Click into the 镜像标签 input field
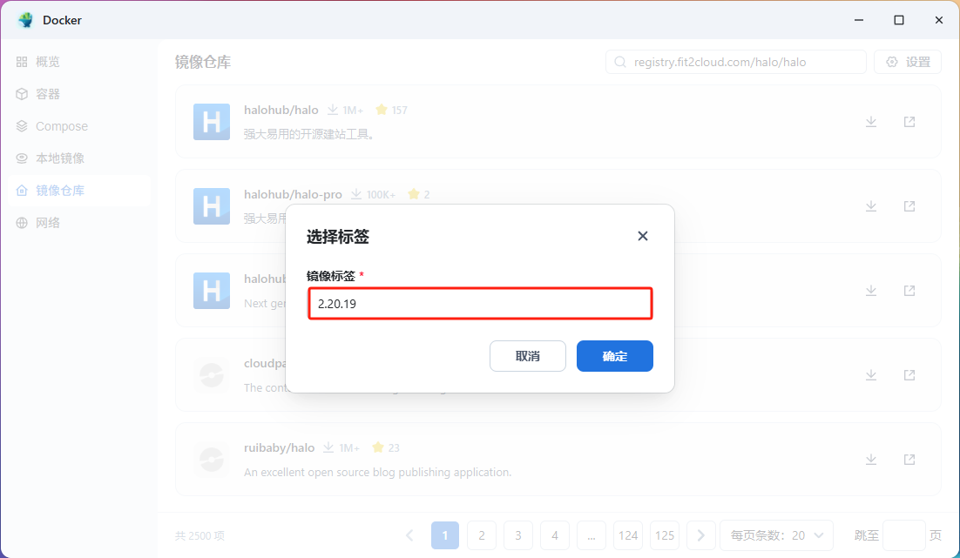The width and height of the screenshot is (960, 558). click(x=480, y=304)
